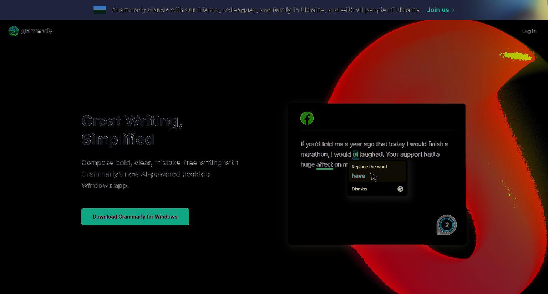The width and height of the screenshot is (548, 294).
Task: Click the small Grammarly icon in suggestion popup
Action: tap(400, 189)
